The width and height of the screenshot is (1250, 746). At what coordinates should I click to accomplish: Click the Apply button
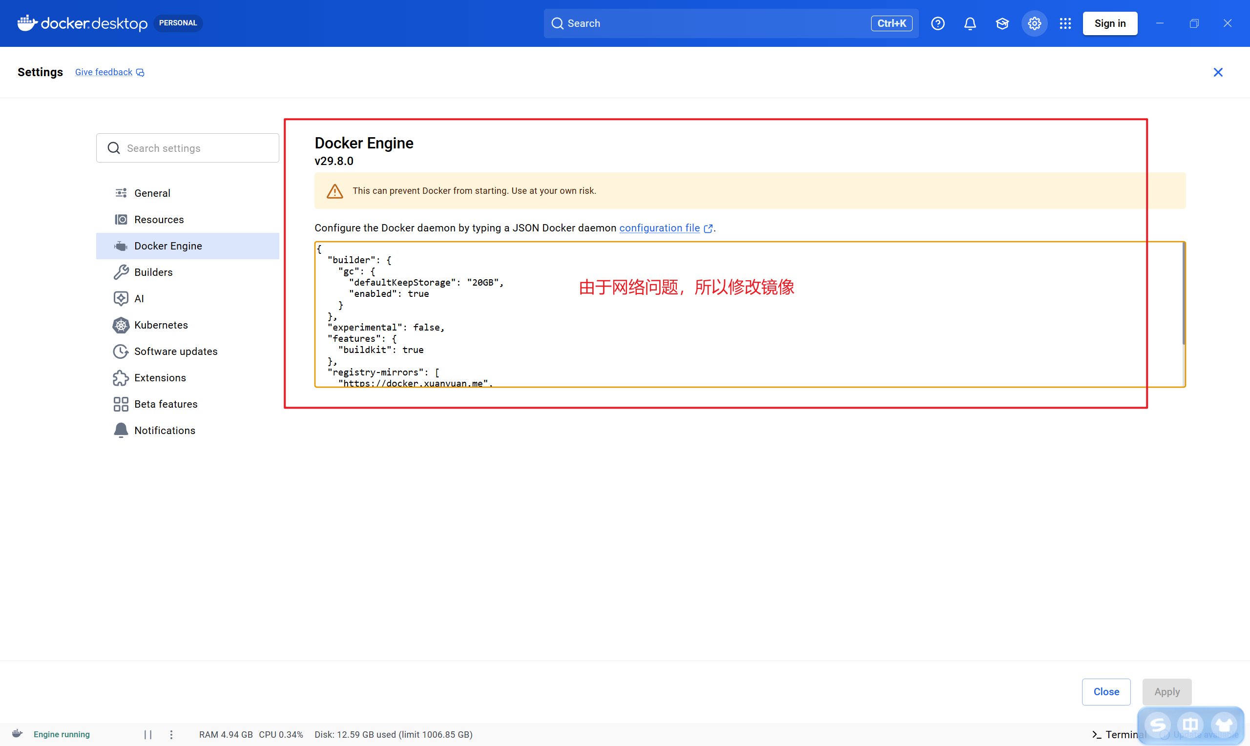pyautogui.click(x=1167, y=692)
